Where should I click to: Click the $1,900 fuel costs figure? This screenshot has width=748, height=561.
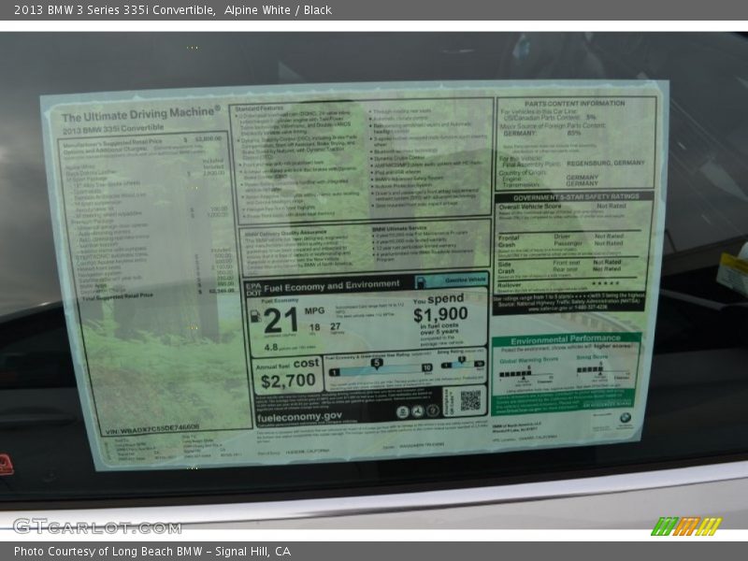[440, 314]
